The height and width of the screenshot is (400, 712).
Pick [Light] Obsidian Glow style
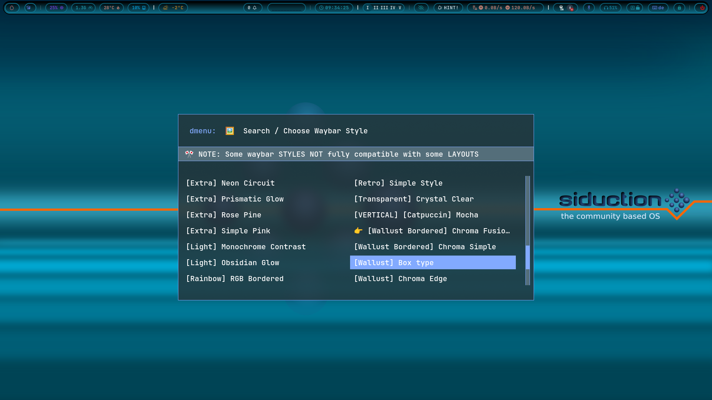click(x=233, y=263)
